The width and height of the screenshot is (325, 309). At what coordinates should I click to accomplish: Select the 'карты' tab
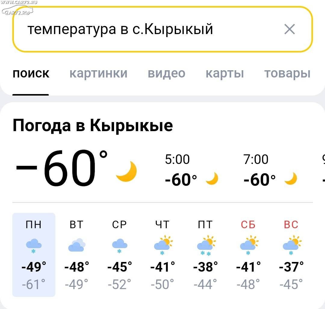tap(225, 73)
